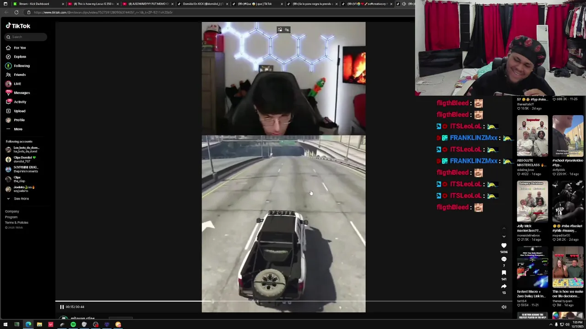Open Messages in the sidebar
This screenshot has width=586, height=329.
pyautogui.click(x=17, y=93)
